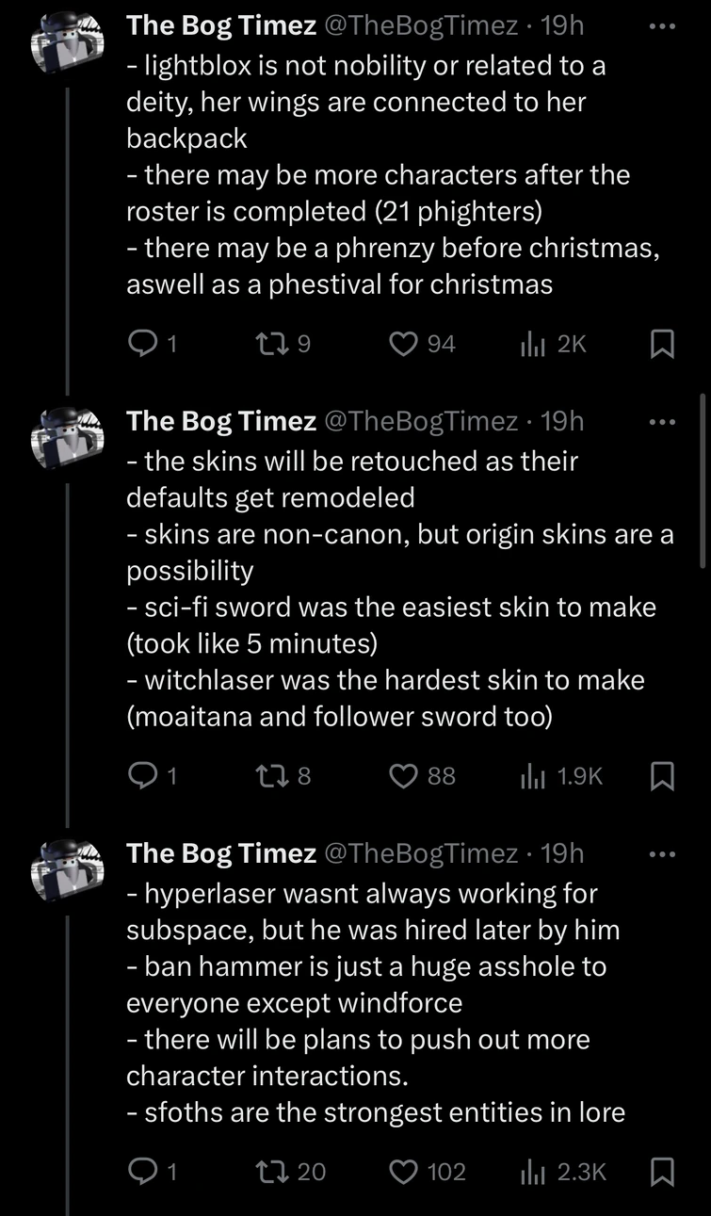The width and height of the screenshot is (711, 1216).
Task: Open more options on the skins tweet
Action: pyautogui.click(x=662, y=421)
